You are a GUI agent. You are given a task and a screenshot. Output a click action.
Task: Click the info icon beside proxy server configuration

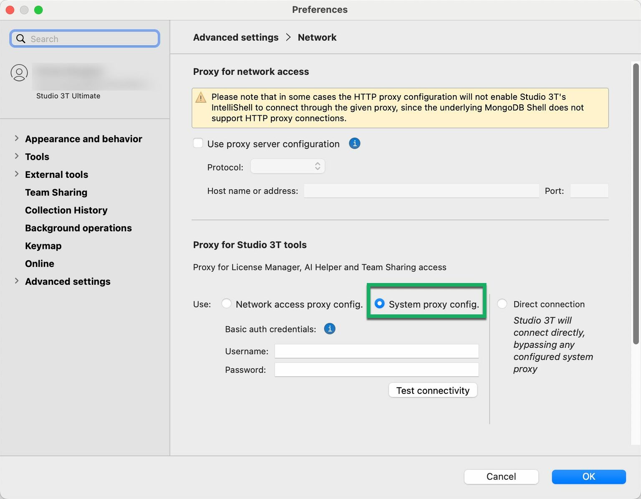point(354,144)
